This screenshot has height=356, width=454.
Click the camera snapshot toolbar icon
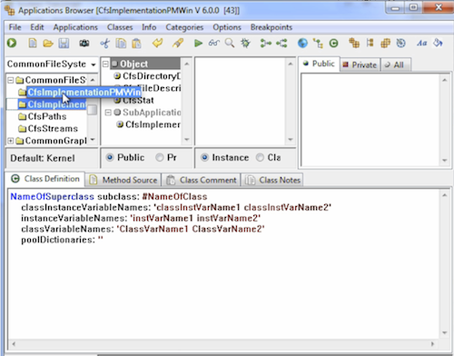point(84,44)
